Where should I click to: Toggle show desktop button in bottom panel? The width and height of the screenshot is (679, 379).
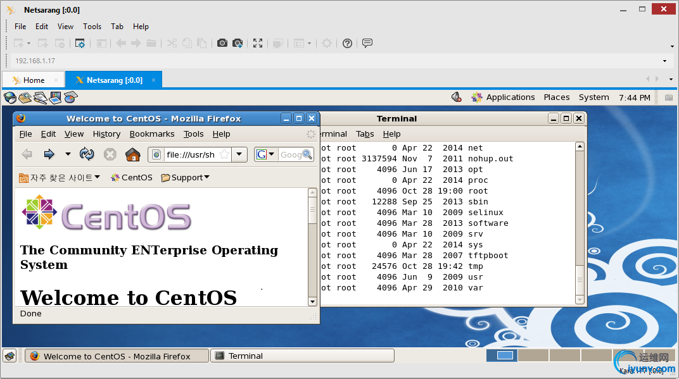click(10, 356)
